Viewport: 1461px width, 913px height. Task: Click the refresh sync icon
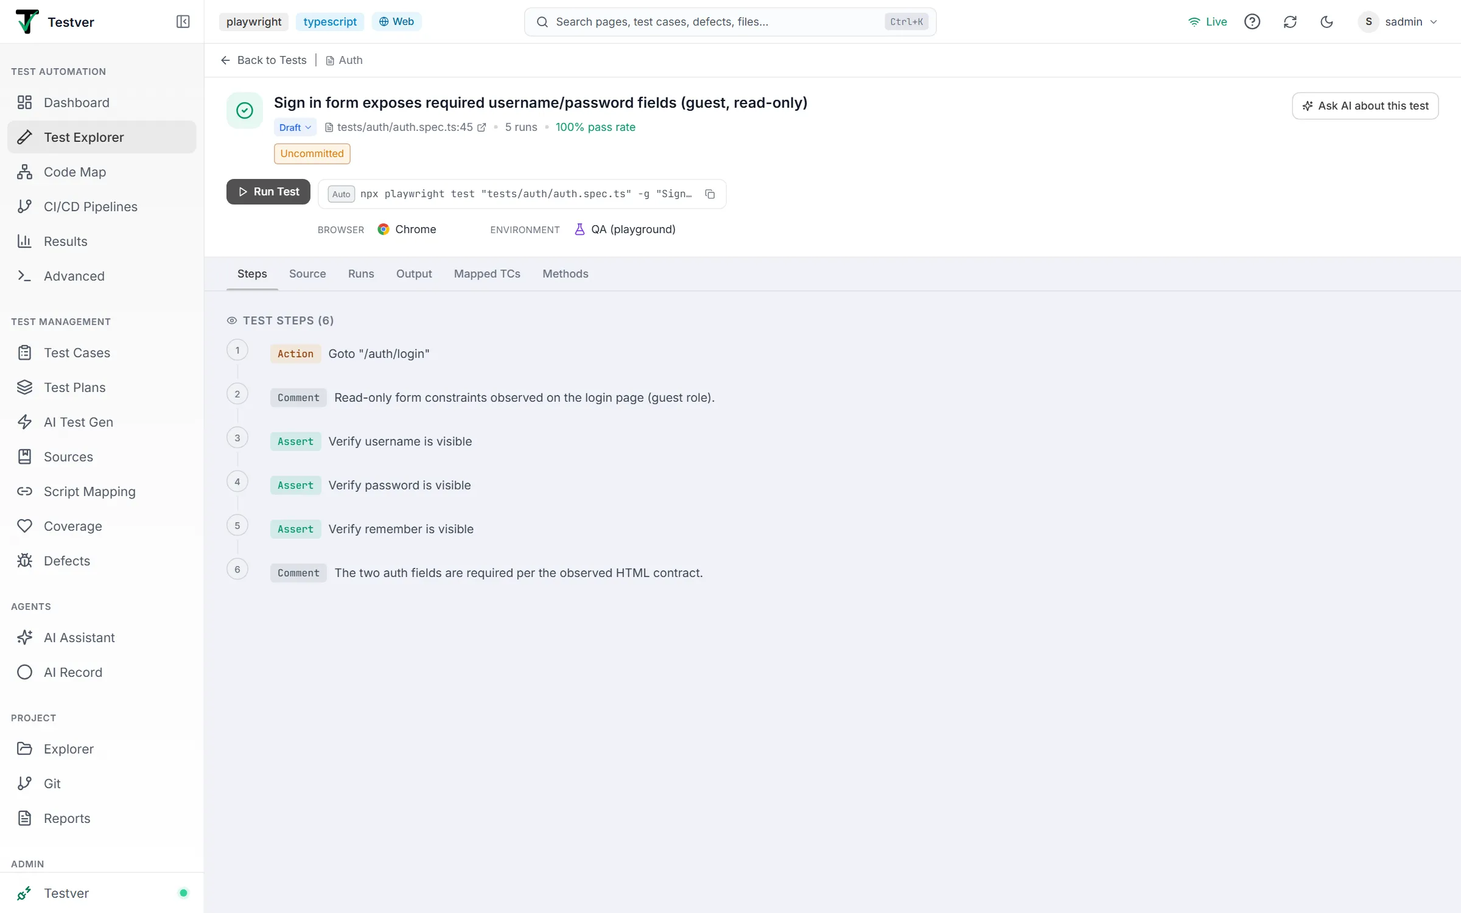[x=1290, y=22]
